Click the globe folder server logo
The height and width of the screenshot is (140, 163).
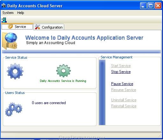point(10,41)
